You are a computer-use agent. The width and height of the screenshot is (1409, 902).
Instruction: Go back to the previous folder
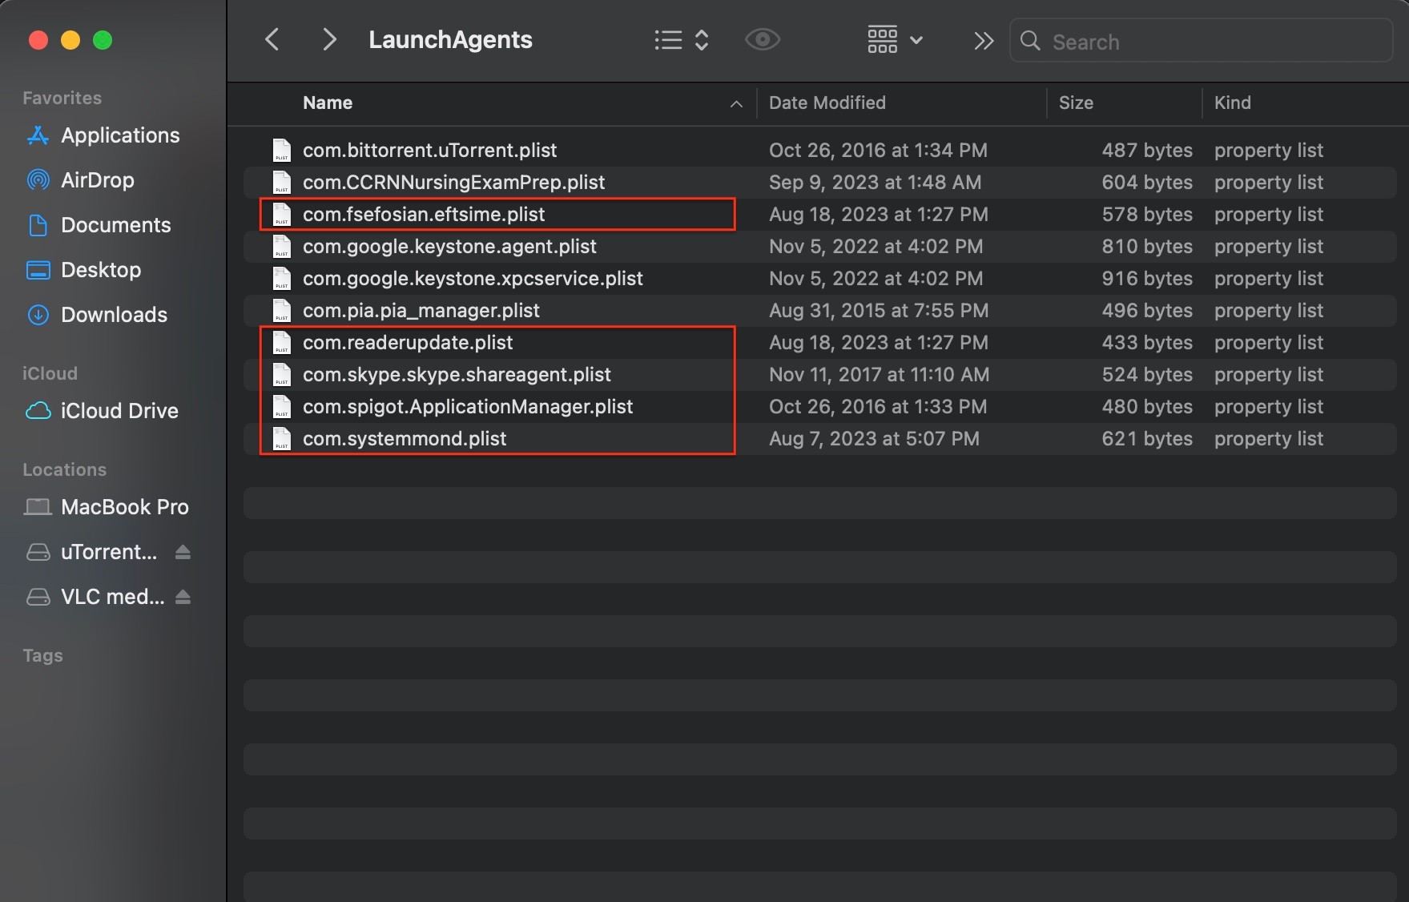point(272,39)
